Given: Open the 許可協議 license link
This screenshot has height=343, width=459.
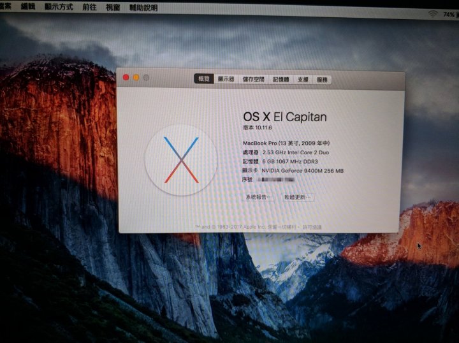Looking at the screenshot, I should pos(312,227).
